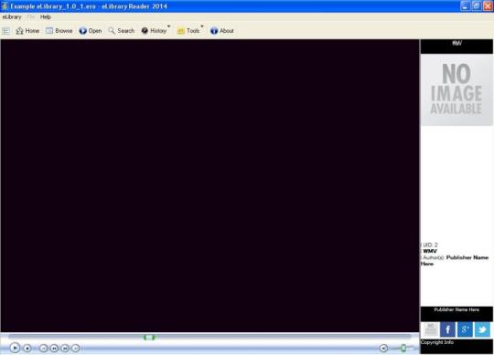The image size is (494, 355).
Task: Open the Help menu
Action: click(46, 17)
